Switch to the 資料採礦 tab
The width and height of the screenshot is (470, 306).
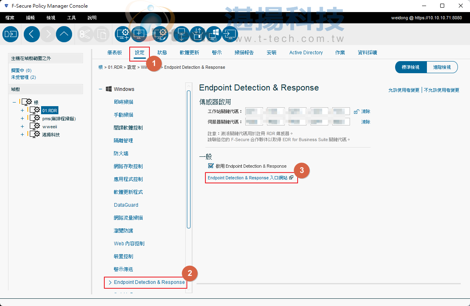[x=367, y=53]
